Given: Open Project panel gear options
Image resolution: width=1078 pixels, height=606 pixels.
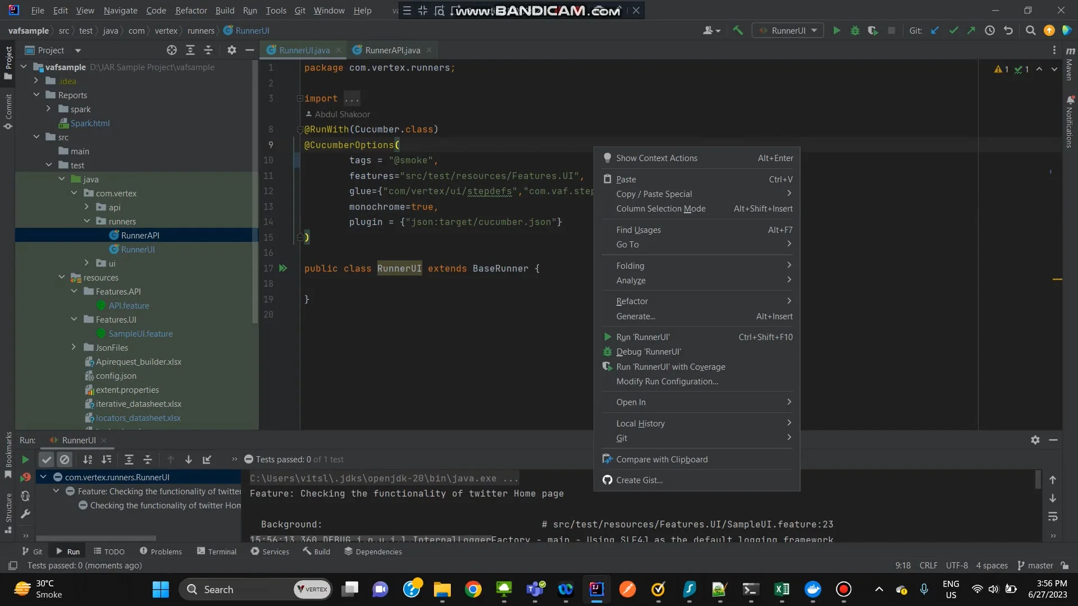Looking at the screenshot, I should [x=231, y=50].
